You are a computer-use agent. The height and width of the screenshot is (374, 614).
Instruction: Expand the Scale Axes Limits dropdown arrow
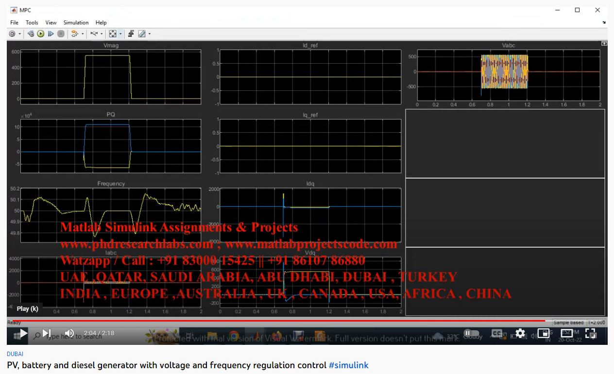pos(120,34)
